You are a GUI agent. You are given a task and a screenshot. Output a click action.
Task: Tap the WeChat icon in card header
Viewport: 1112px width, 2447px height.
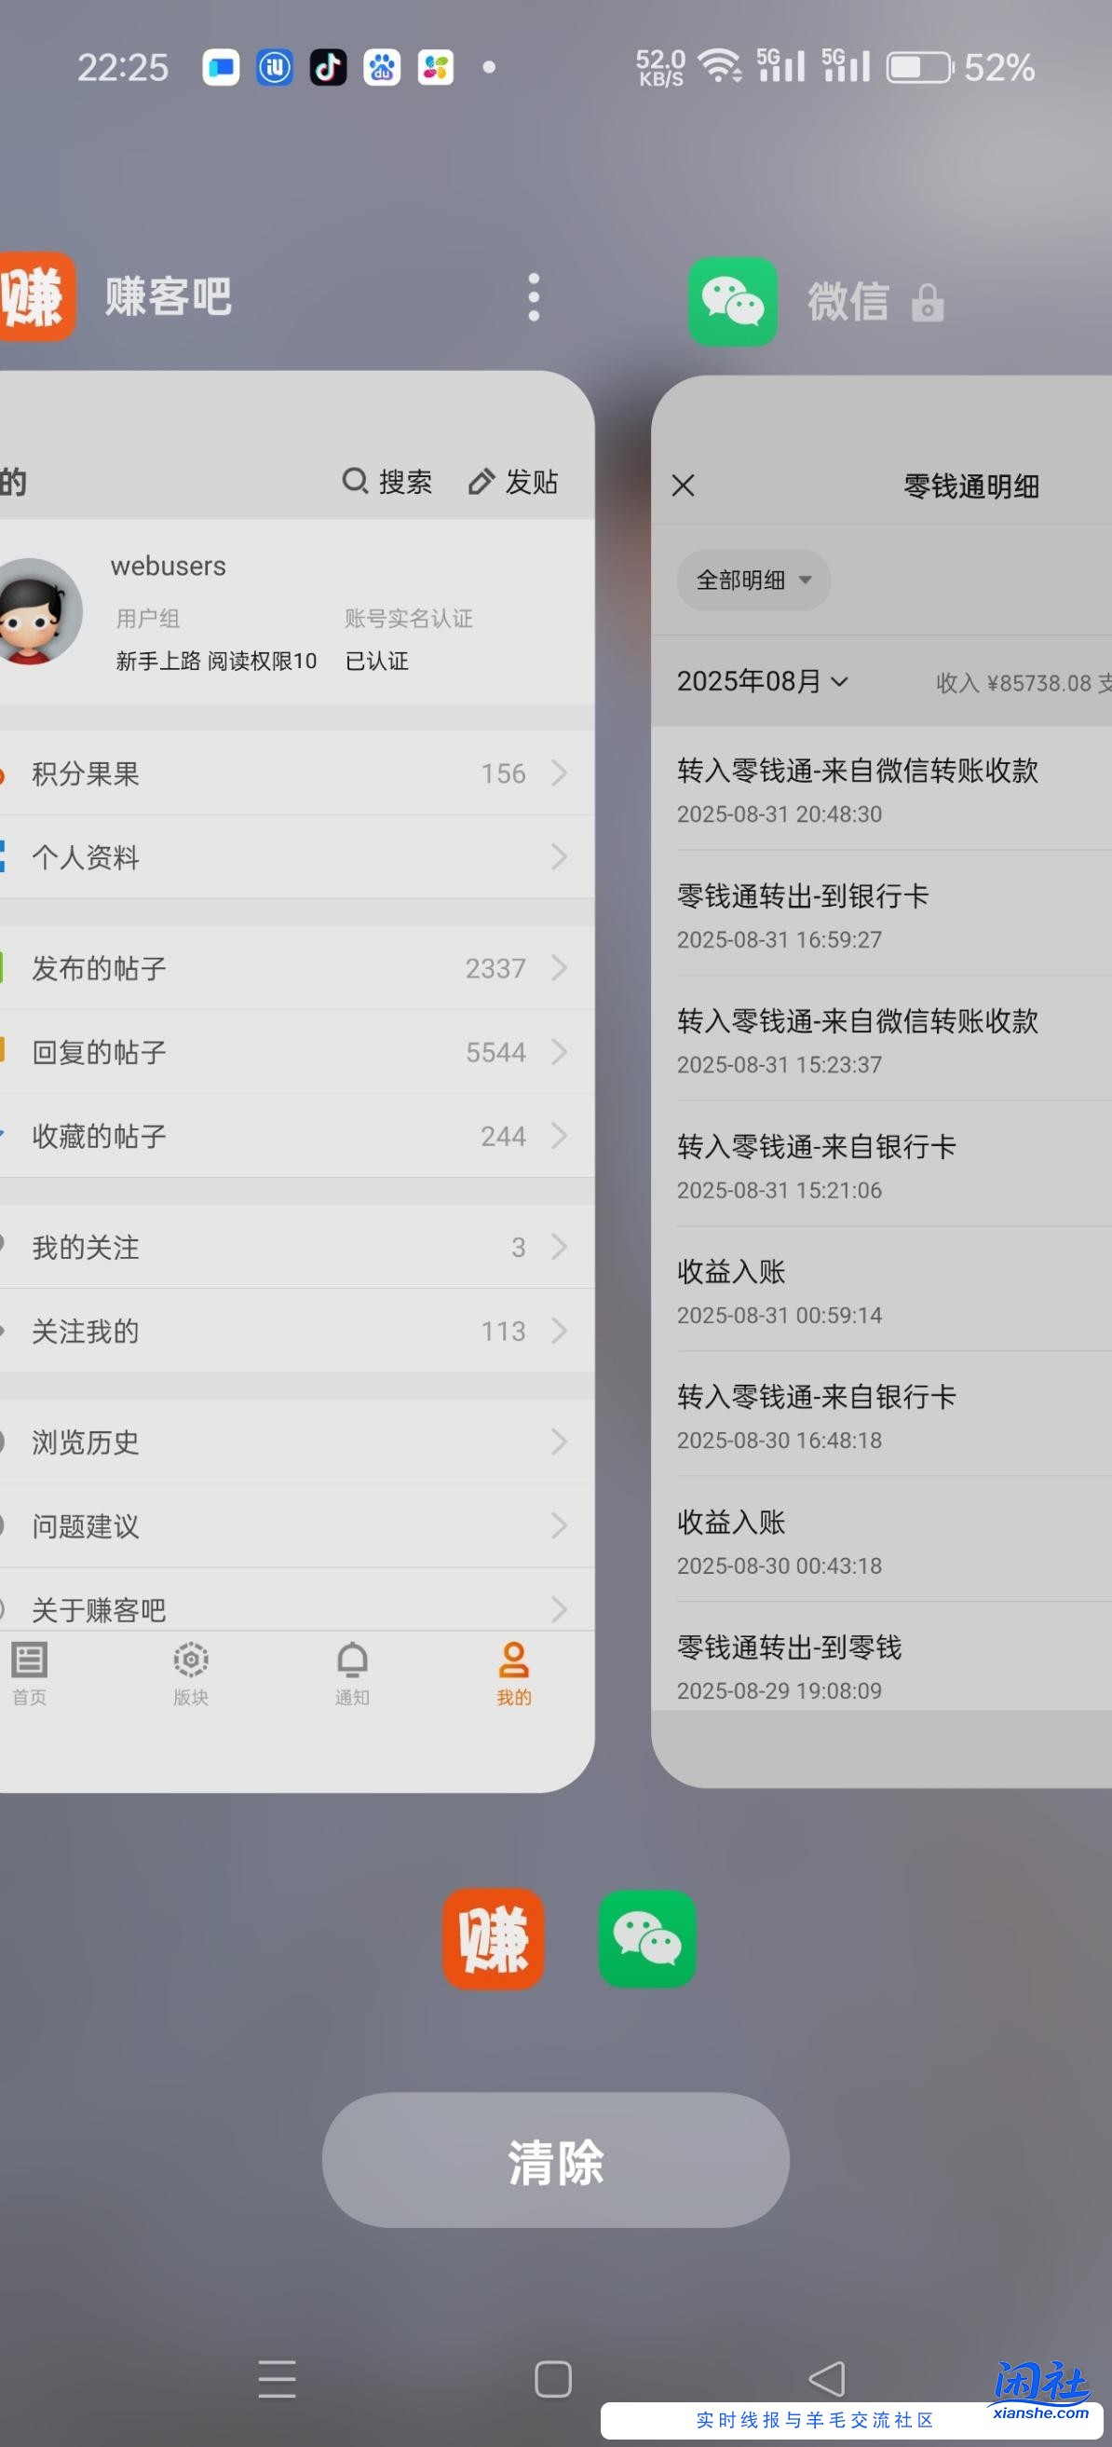[x=732, y=301]
